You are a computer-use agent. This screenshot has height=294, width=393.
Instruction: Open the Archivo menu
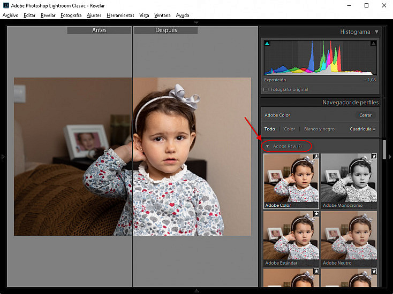pos(11,16)
